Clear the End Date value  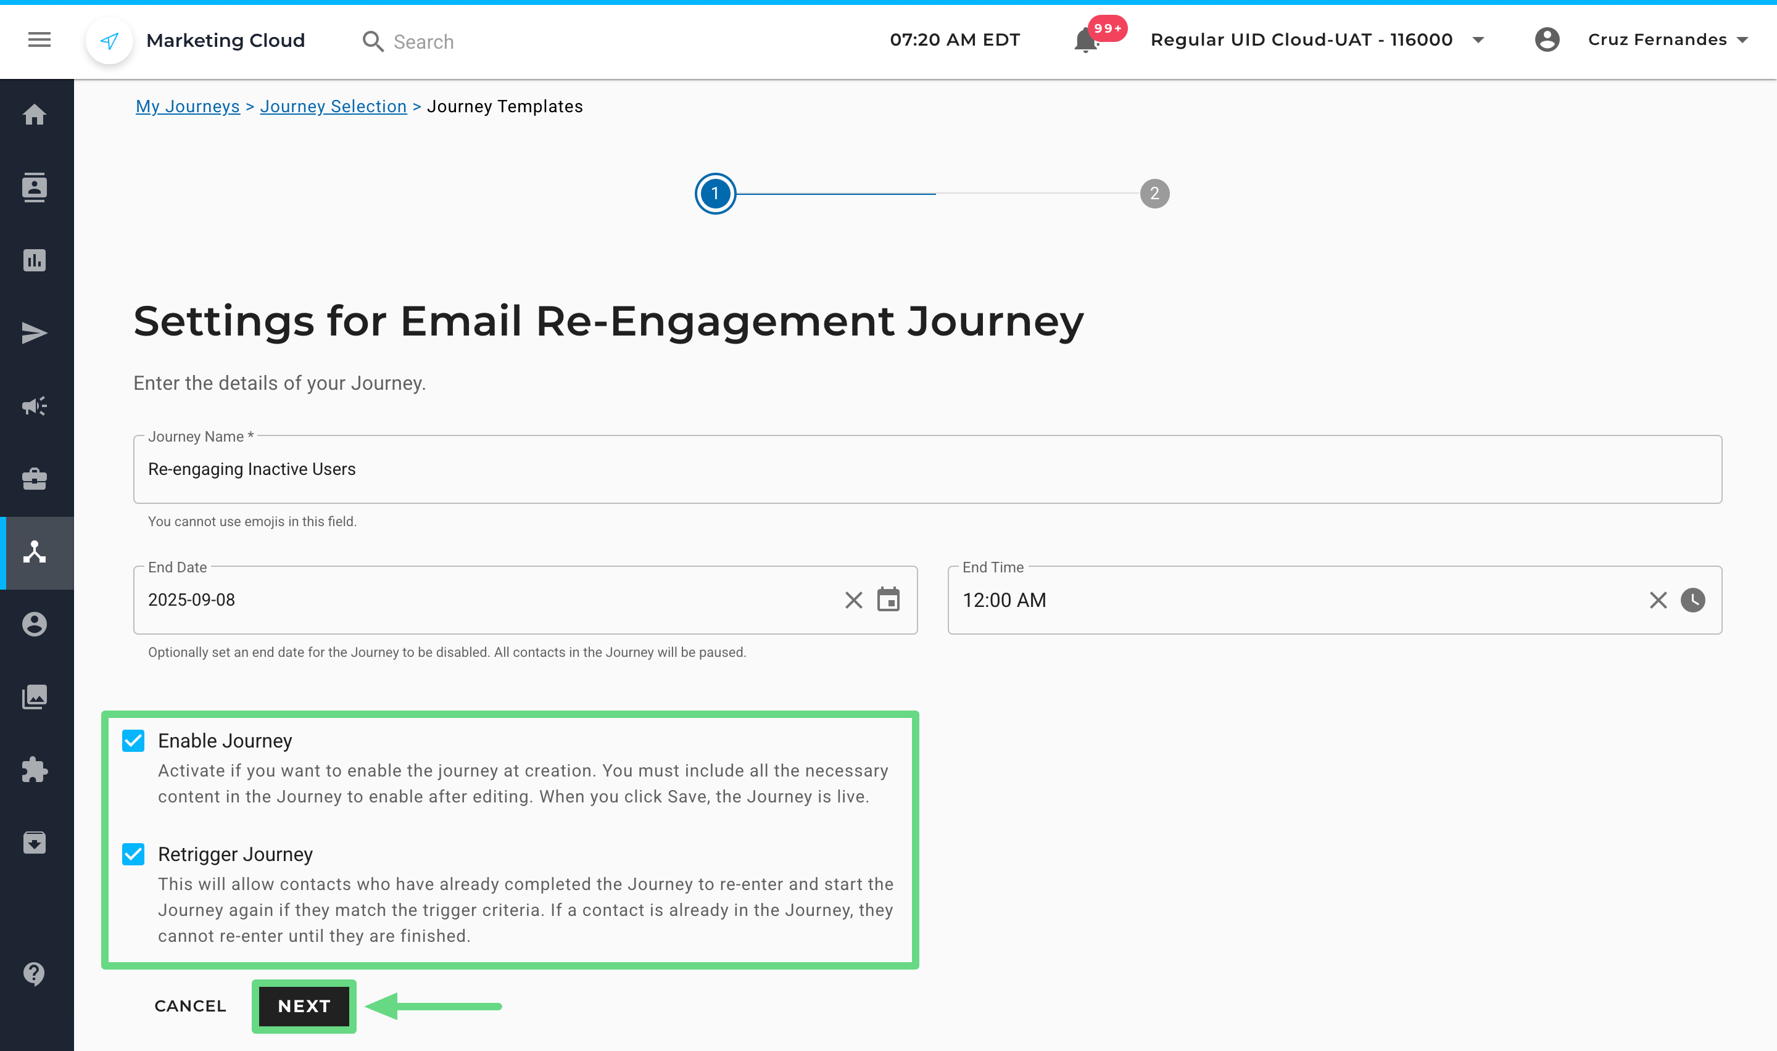pyautogui.click(x=853, y=600)
